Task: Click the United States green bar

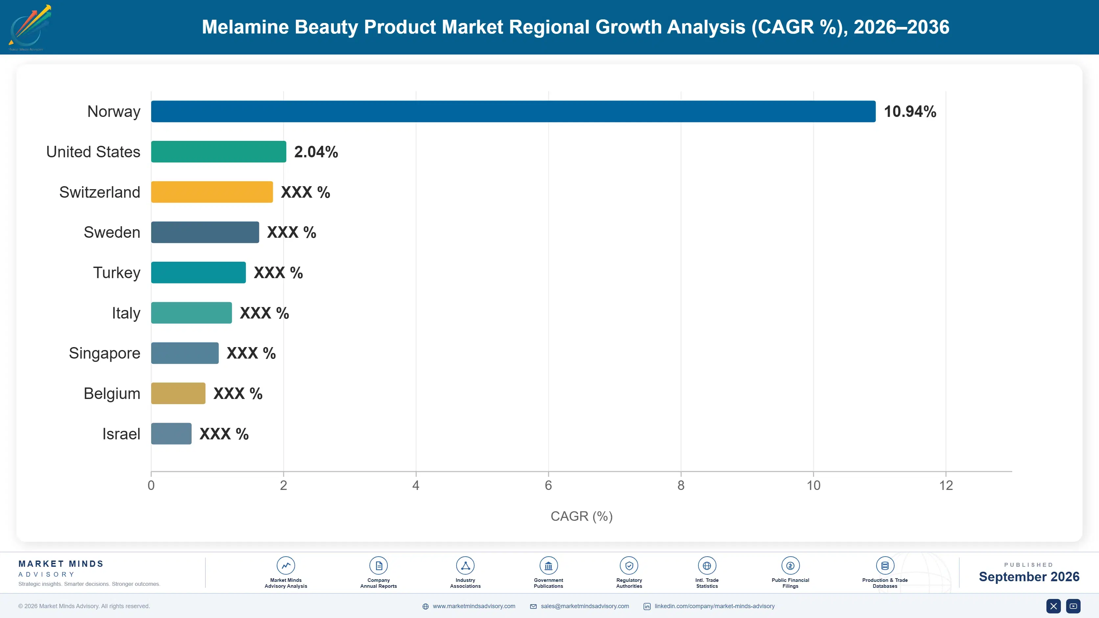Action: click(219, 152)
